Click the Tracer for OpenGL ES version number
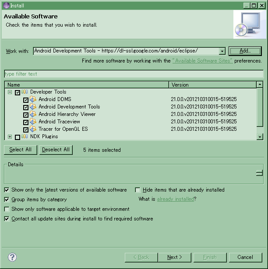268x269 pixels. click(204, 129)
